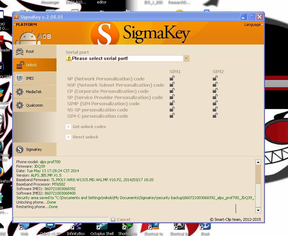Image resolution: width=288 pixels, height=236 pixels.
Task: Toggle SIM2 lock for CP code
Action: pyautogui.click(x=215, y=91)
